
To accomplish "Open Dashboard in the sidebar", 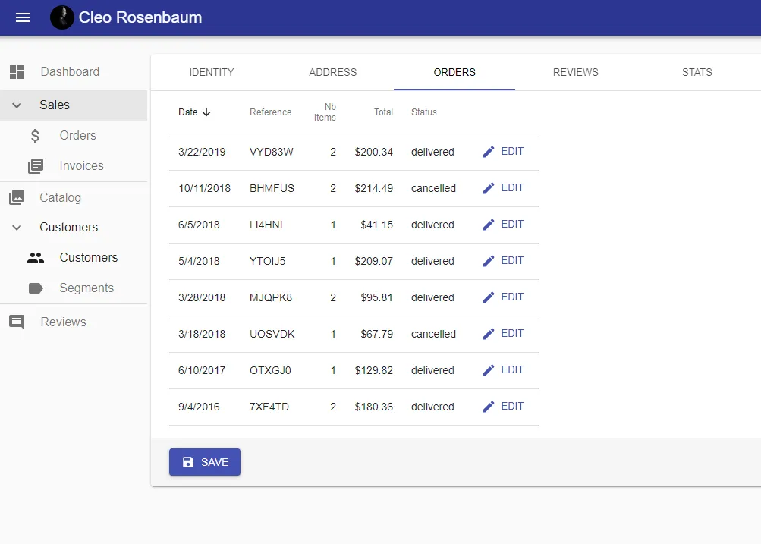I will coord(70,72).
